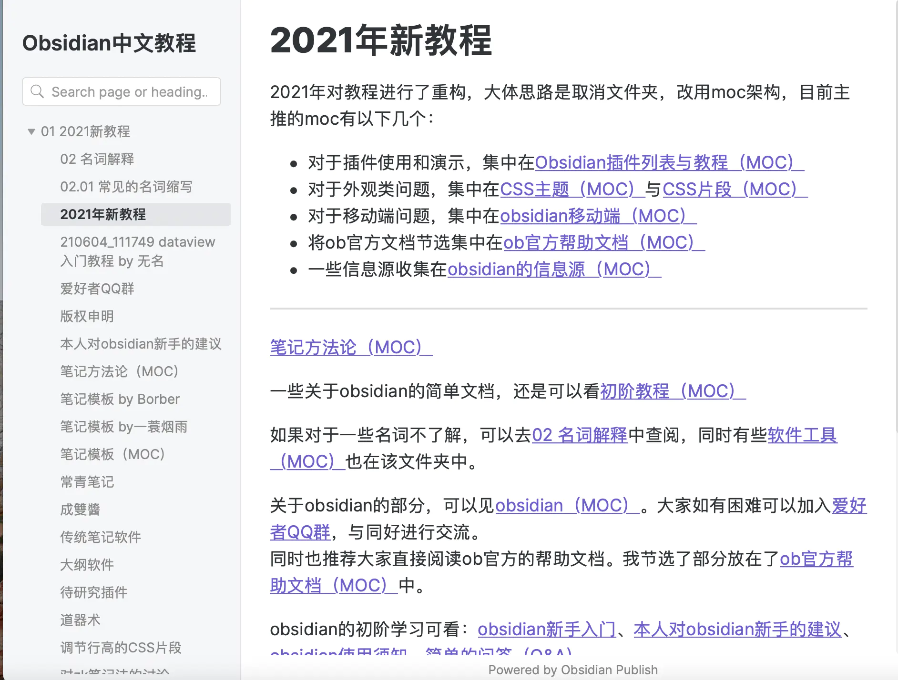Open 大纲软件 page
The width and height of the screenshot is (898, 680).
[x=87, y=565]
